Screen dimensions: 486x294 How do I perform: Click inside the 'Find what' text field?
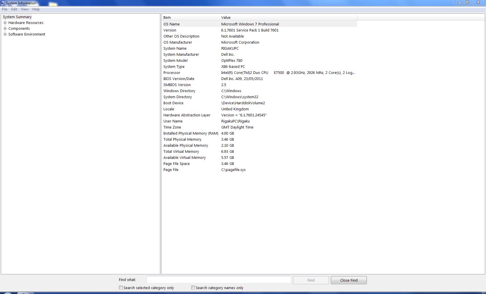pyautogui.click(x=219, y=280)
